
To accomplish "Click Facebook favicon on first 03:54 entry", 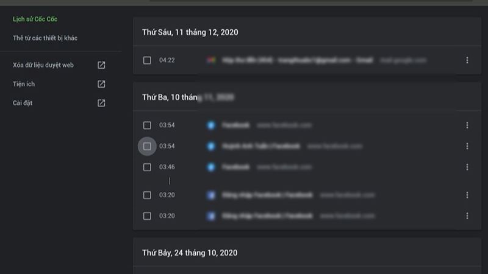I will [x=211, y=125].
